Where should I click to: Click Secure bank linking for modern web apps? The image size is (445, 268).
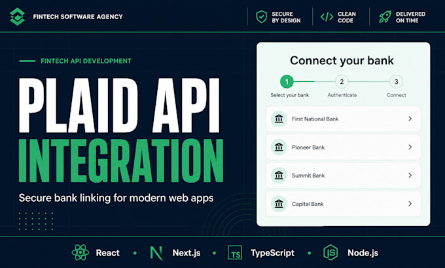coord(116,198)
